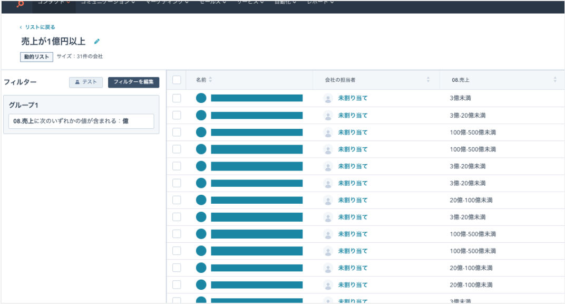Click the HubSpot sprocket logo

point(20,4)
